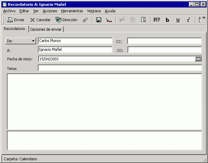Open the Ventana menu
The height and width of the screenshot is (163, 208).
click(x=94, y=11)
